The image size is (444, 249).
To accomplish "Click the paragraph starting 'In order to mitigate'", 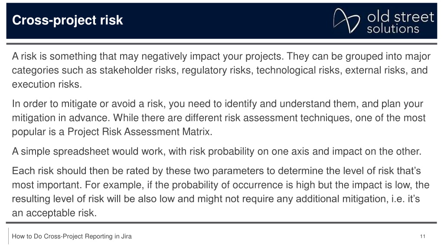I will pos(219,118).
